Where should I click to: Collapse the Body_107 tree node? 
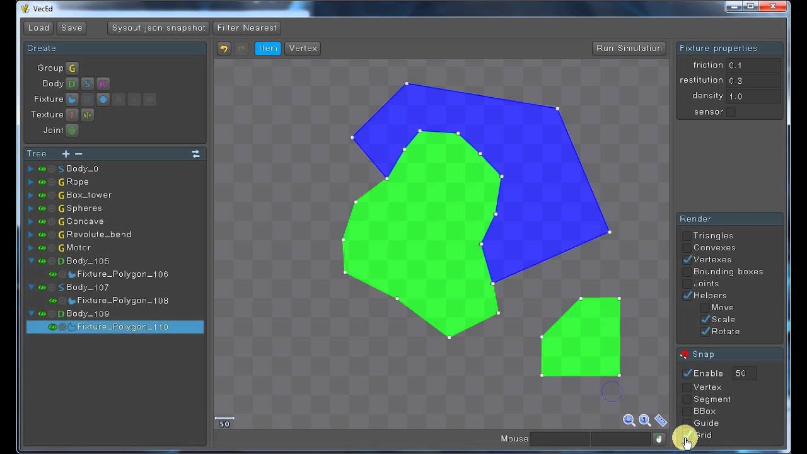(x=31, y=288)
